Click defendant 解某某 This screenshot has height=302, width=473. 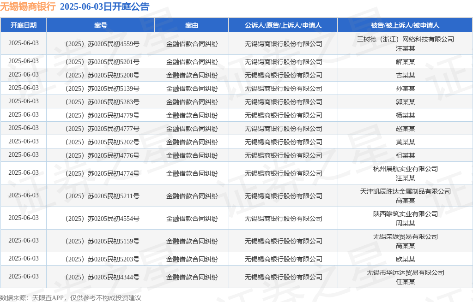406,62
